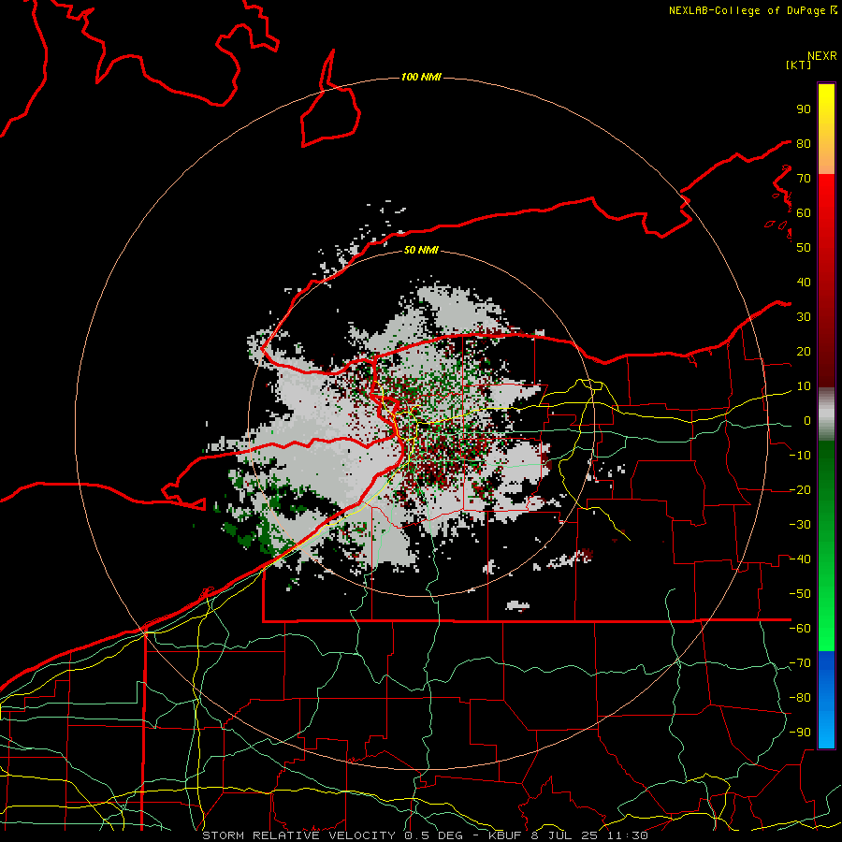Image resolution: width=842 pixels, height=842 pixels.
Task: Click the 50 NMI range ring label
Action: point(421,250)
